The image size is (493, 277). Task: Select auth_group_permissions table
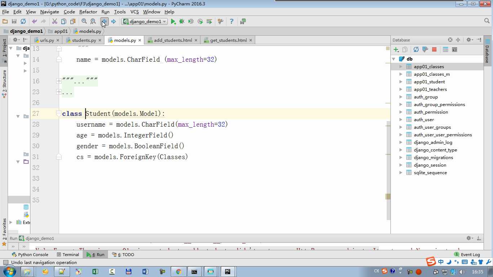[439, 104]
